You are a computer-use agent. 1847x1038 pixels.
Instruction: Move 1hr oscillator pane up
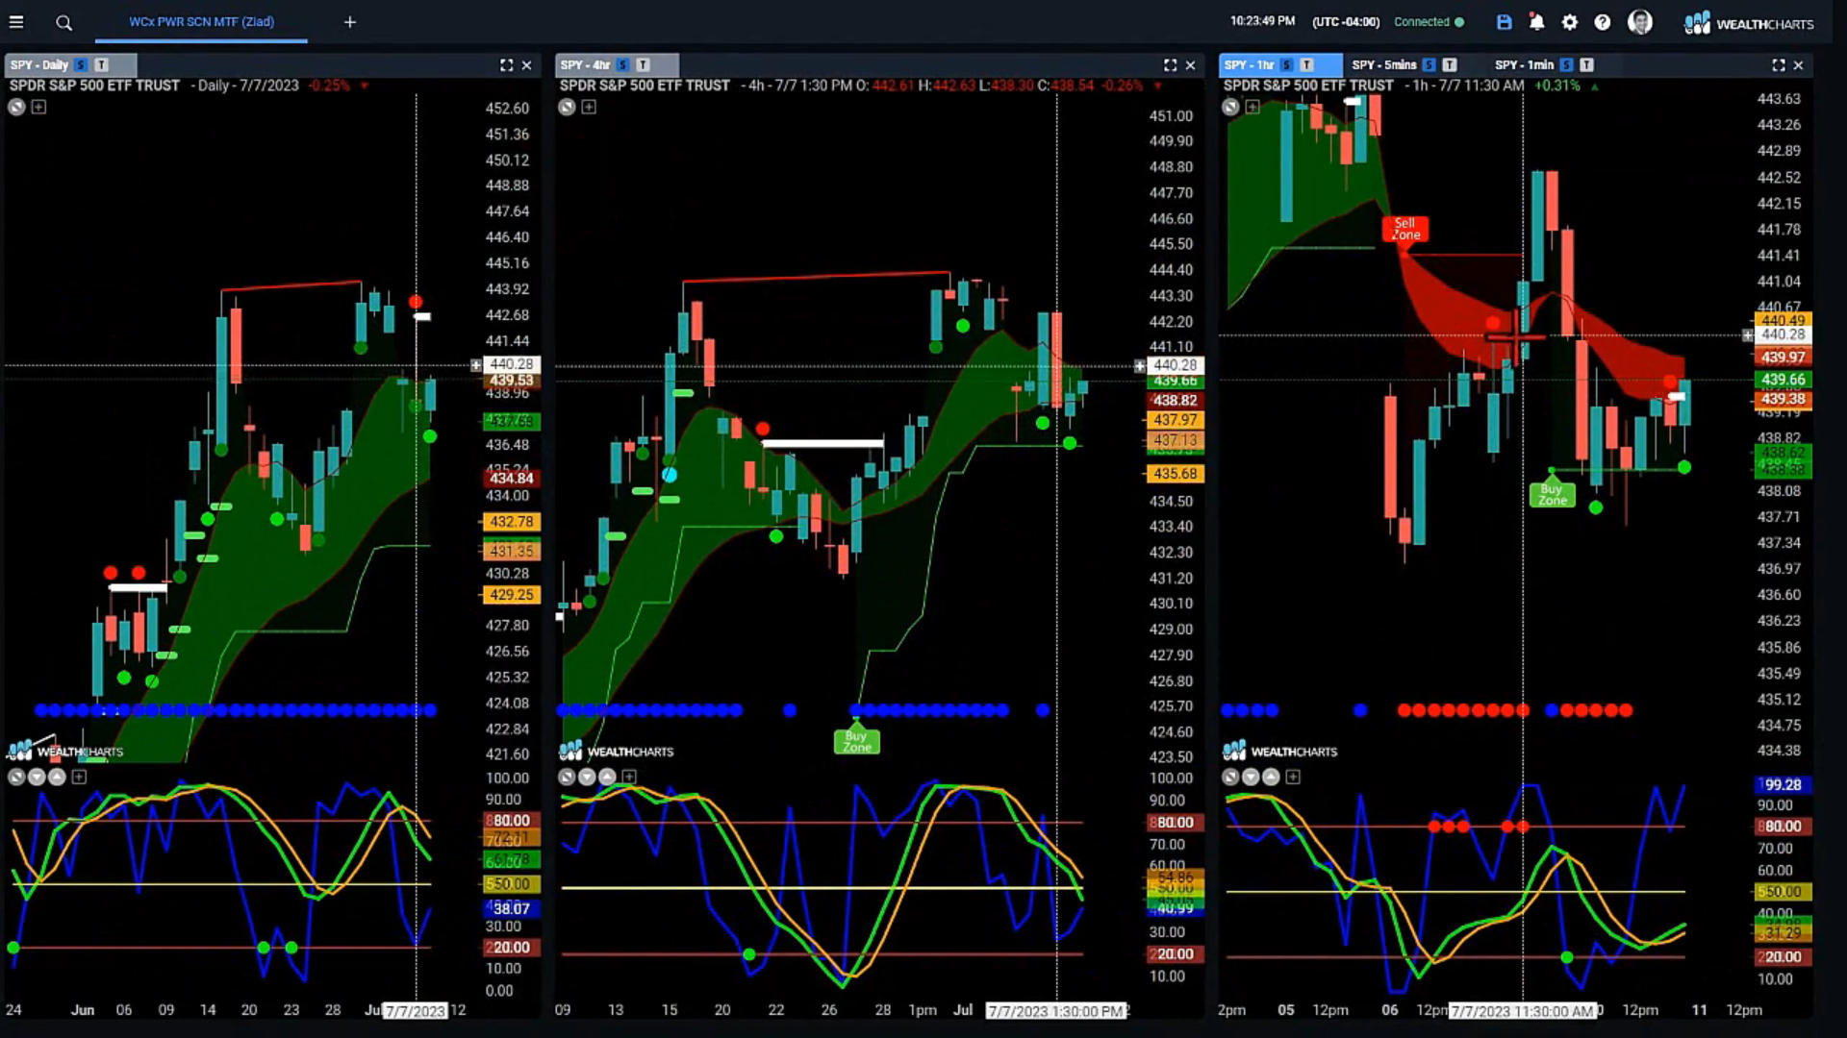[x=1271, y=777]
